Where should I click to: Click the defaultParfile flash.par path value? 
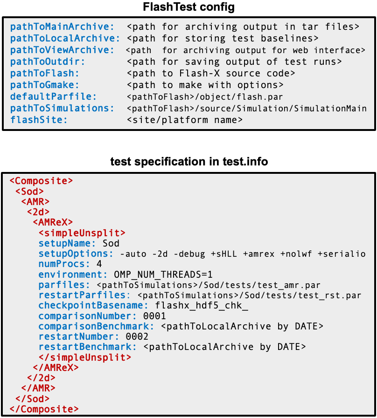pos(205,97)
